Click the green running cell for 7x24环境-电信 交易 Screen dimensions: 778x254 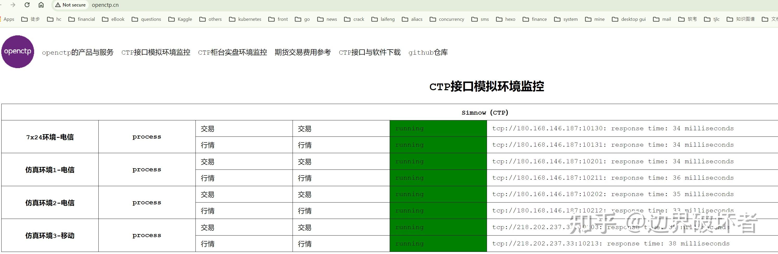(x=438, y=128)
